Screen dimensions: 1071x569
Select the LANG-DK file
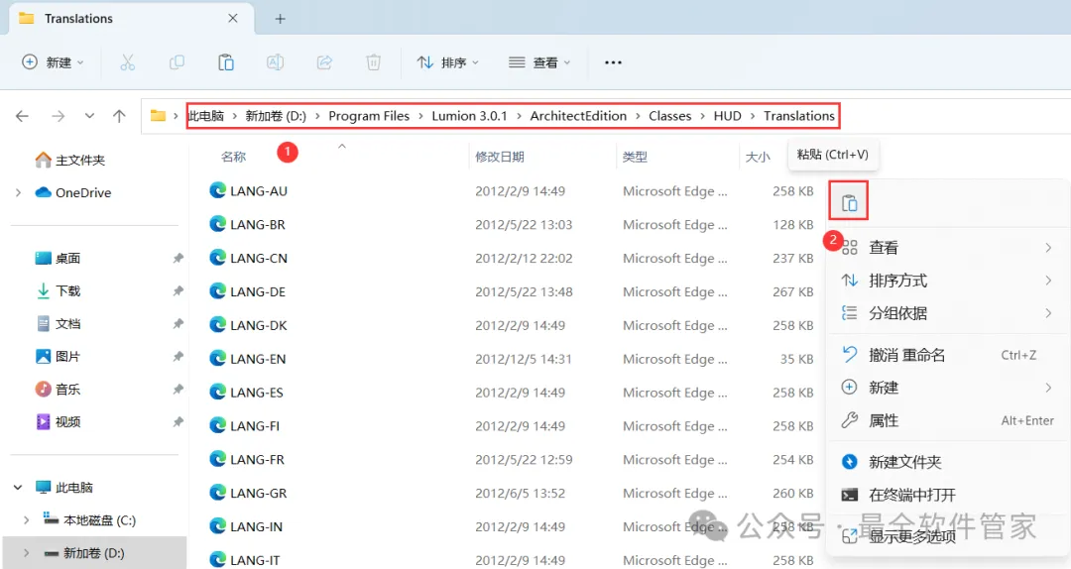248,325
